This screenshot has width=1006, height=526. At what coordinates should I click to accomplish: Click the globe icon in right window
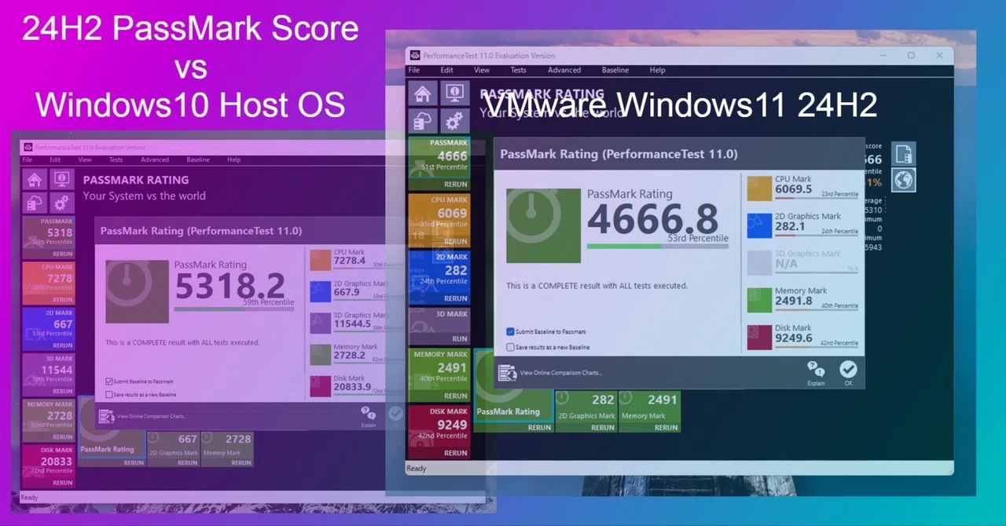(x=904, y=180)
